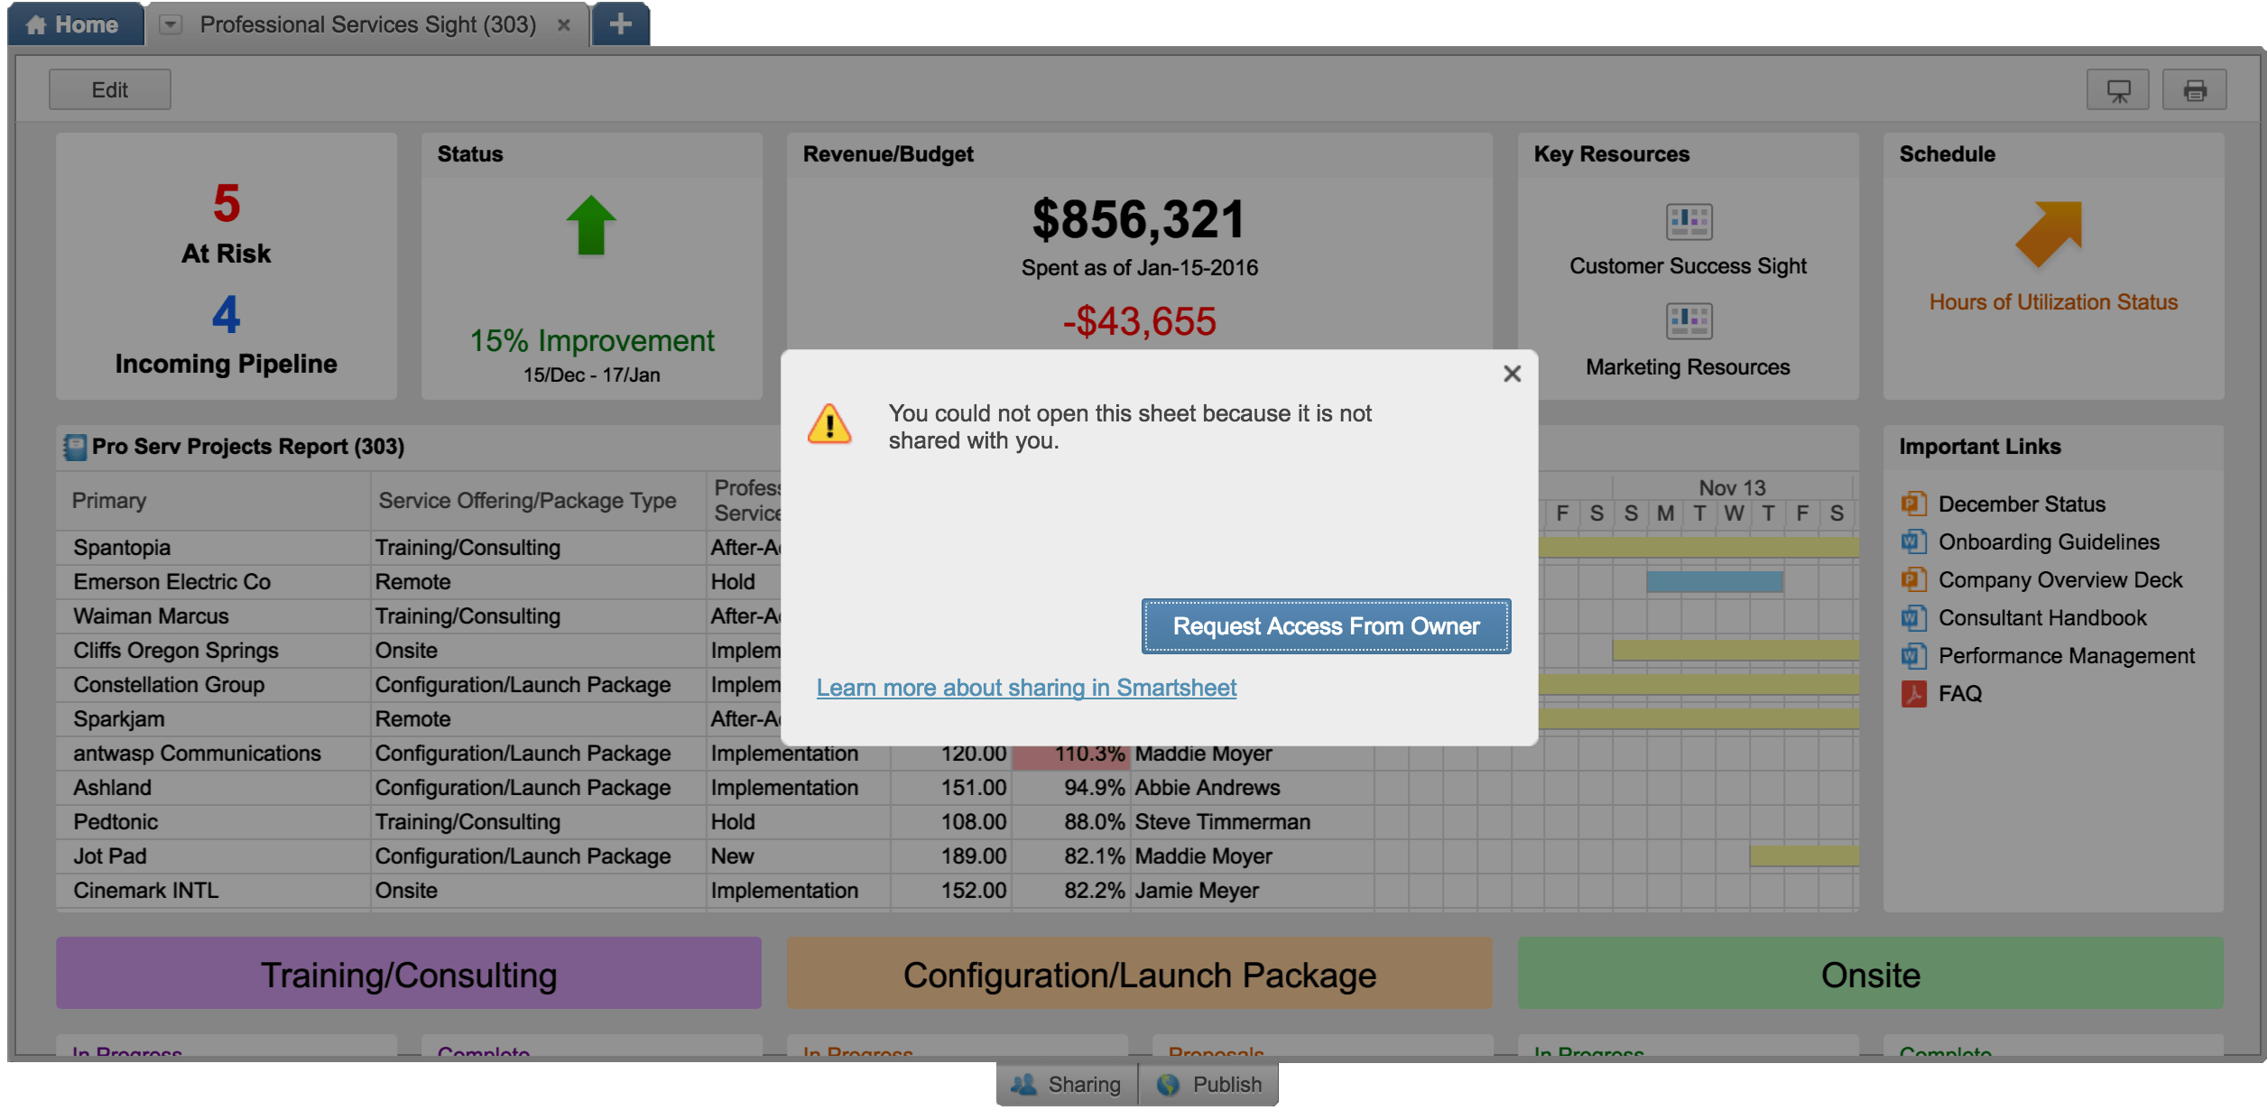Close the not-shared warning dialog
Screen dimensions: 2267x1110
(1513, 374)
